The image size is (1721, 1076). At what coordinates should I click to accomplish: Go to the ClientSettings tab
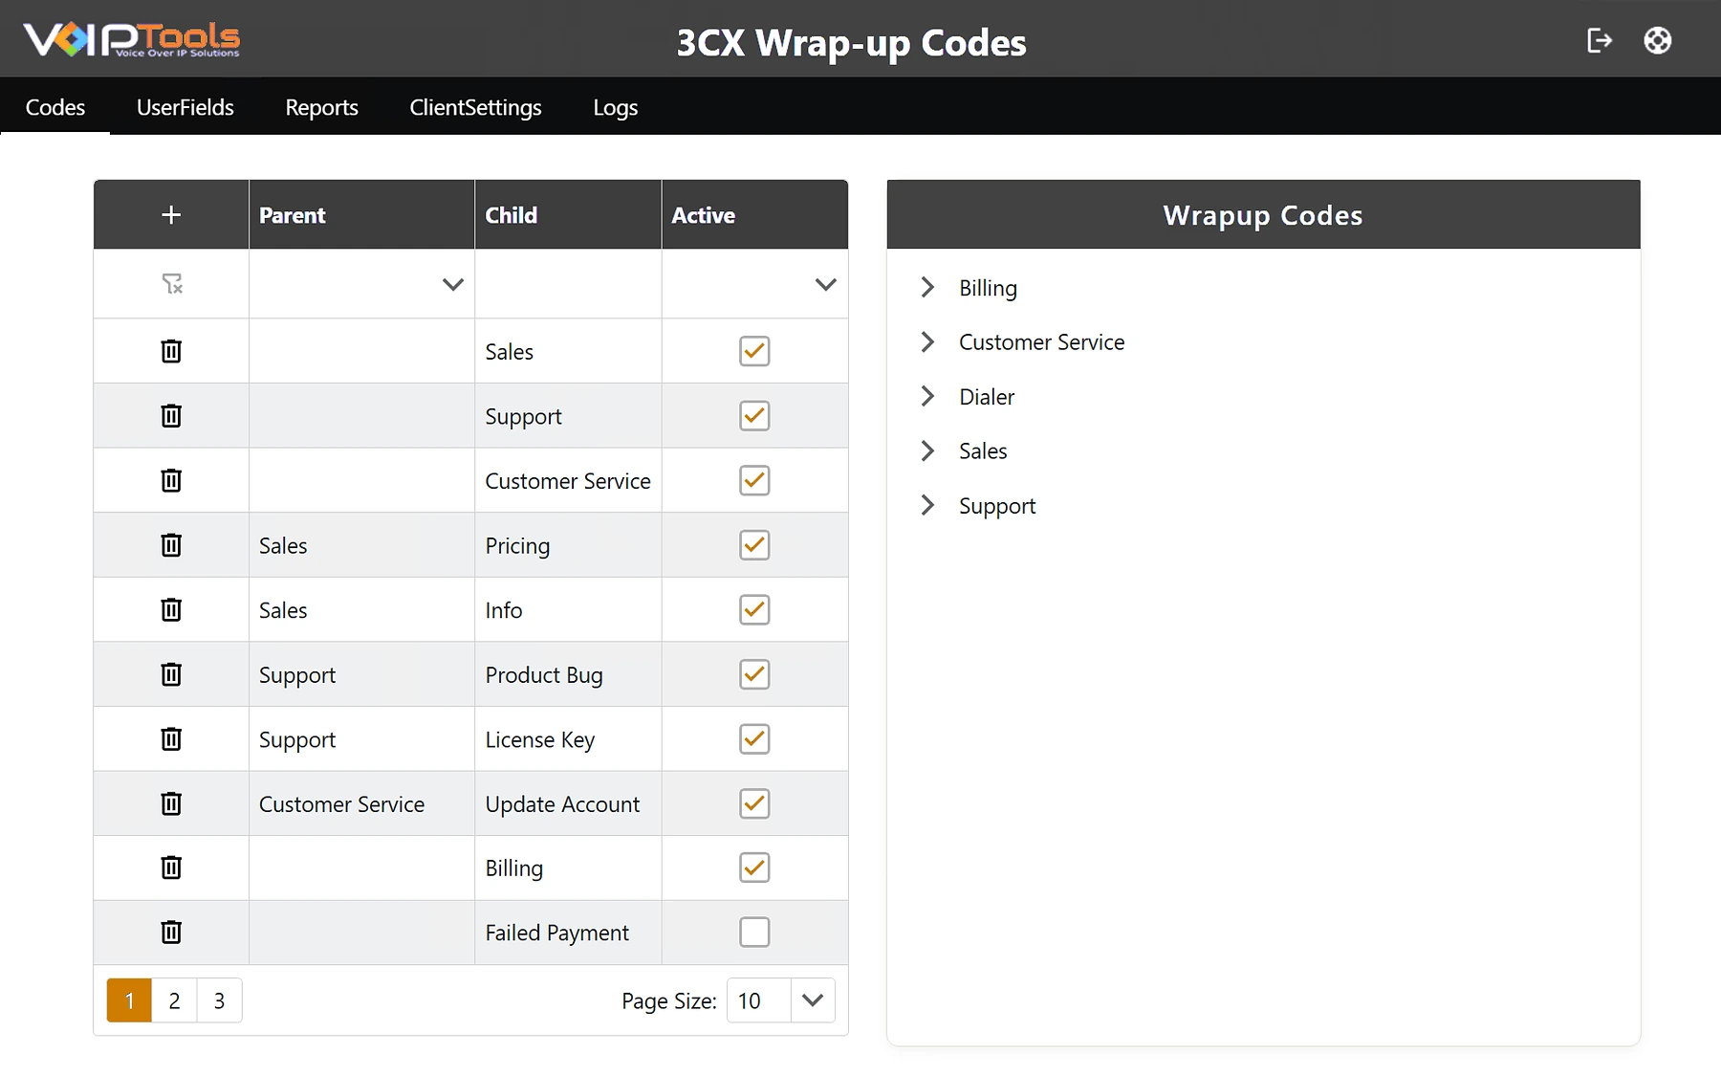(476, 107)
